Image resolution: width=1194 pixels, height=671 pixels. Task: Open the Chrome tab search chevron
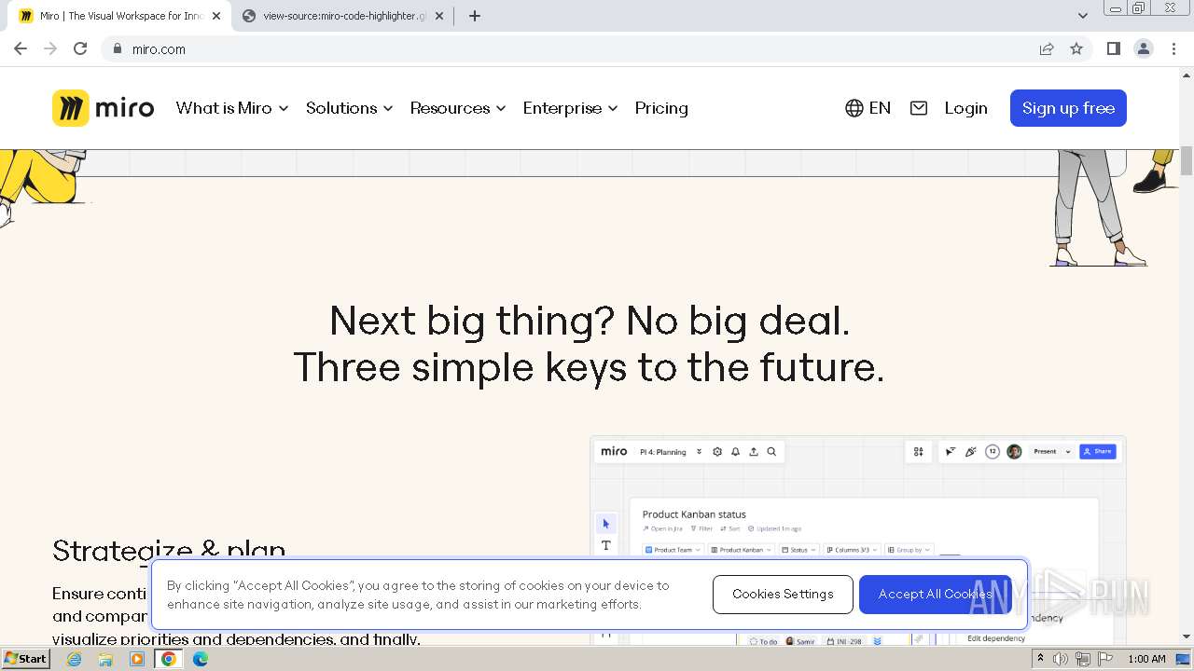pos(1082,16)
